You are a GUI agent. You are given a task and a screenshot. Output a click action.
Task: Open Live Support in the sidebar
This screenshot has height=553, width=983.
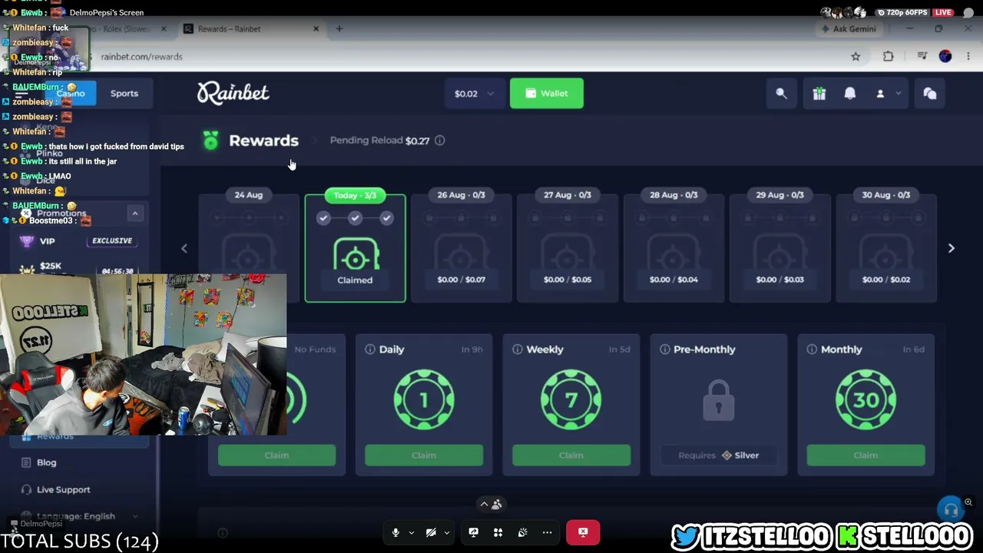(63, 489)
